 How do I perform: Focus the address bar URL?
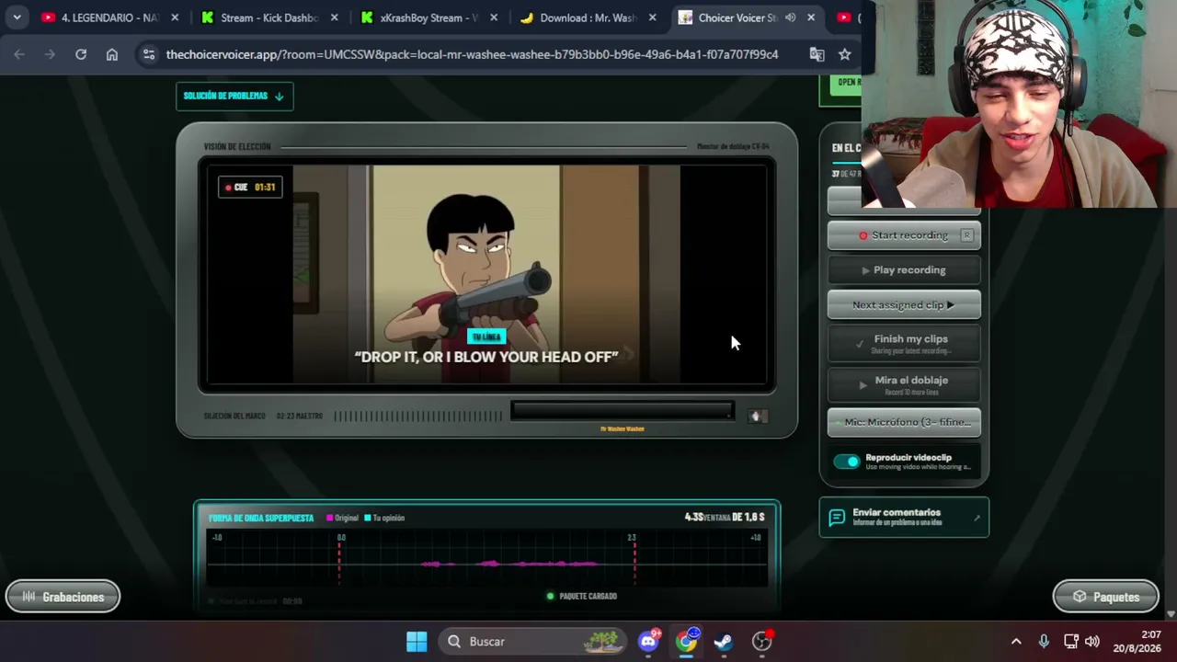tap(472, 54)
